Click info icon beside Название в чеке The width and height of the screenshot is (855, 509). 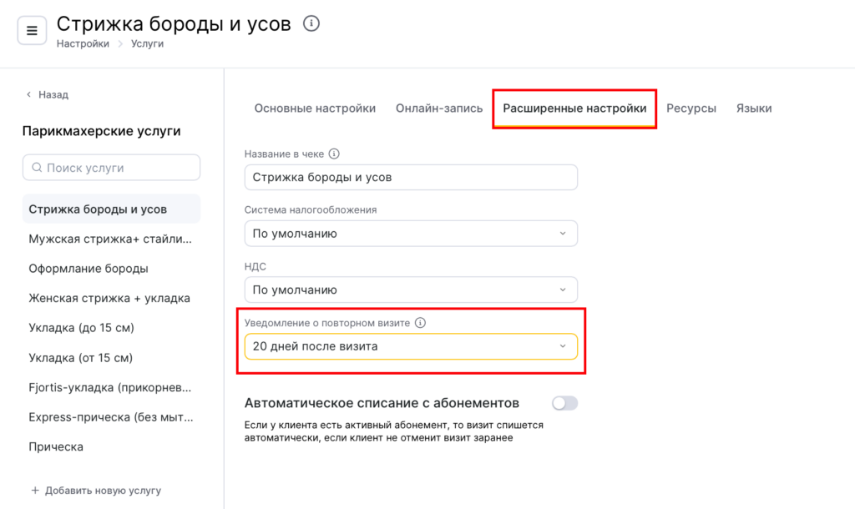335,154
